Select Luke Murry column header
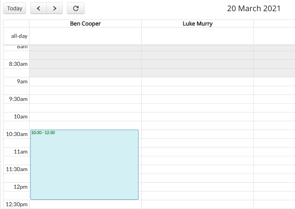This screenshot has height=209, width=295. (198, 24)
